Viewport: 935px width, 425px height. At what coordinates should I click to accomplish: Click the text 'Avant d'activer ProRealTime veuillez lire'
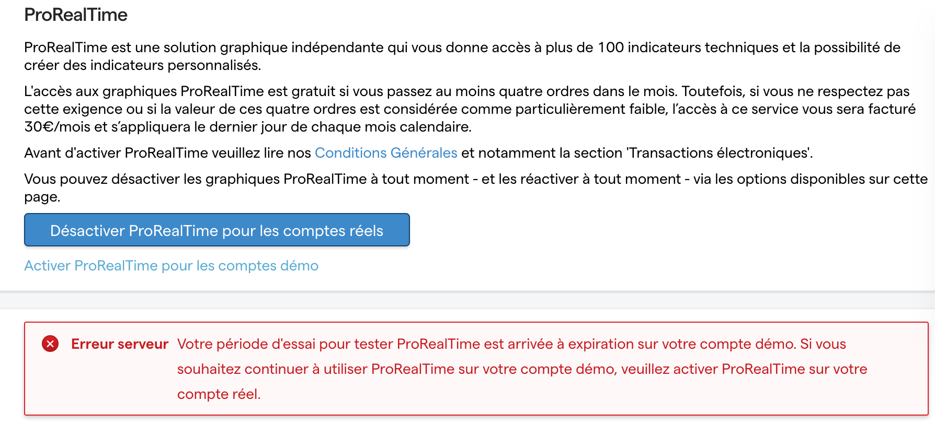point(167,153)
